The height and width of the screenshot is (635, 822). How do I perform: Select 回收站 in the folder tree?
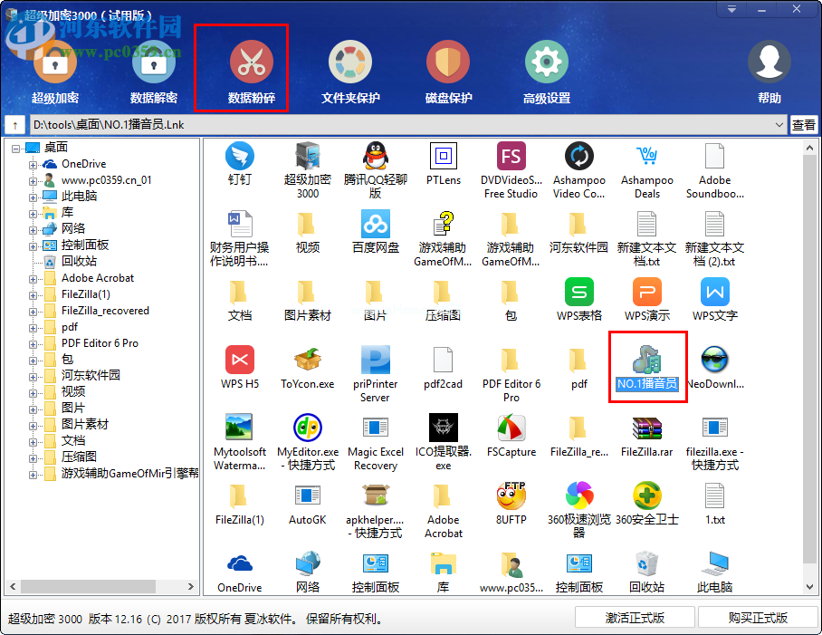tap(79, 261)
